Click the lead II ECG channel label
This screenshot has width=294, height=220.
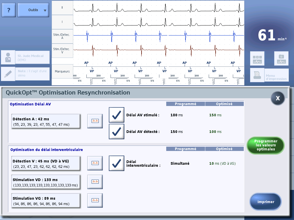coord(62,8)
